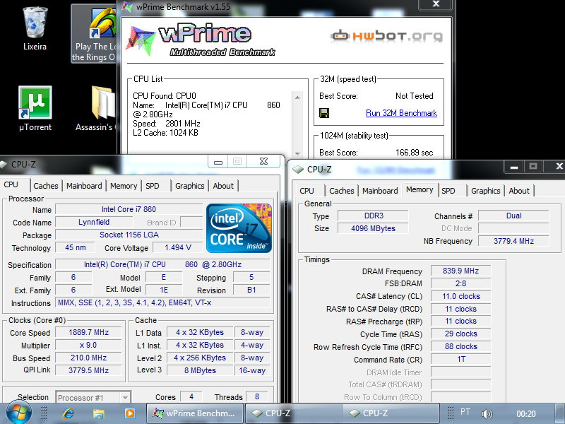Open Graphics tab in right CPU-Z window
Viewport: 565px width, 424px height.
486,191
